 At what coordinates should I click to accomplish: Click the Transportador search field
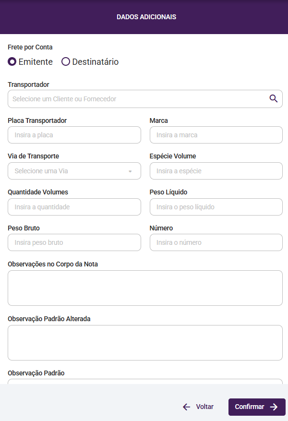pyautogui.click(x=138, y=99)
